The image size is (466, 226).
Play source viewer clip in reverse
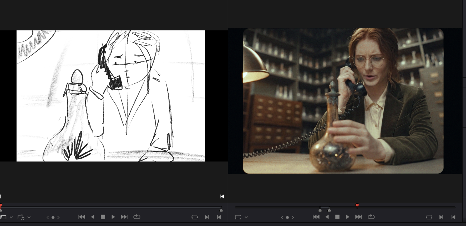93,217
